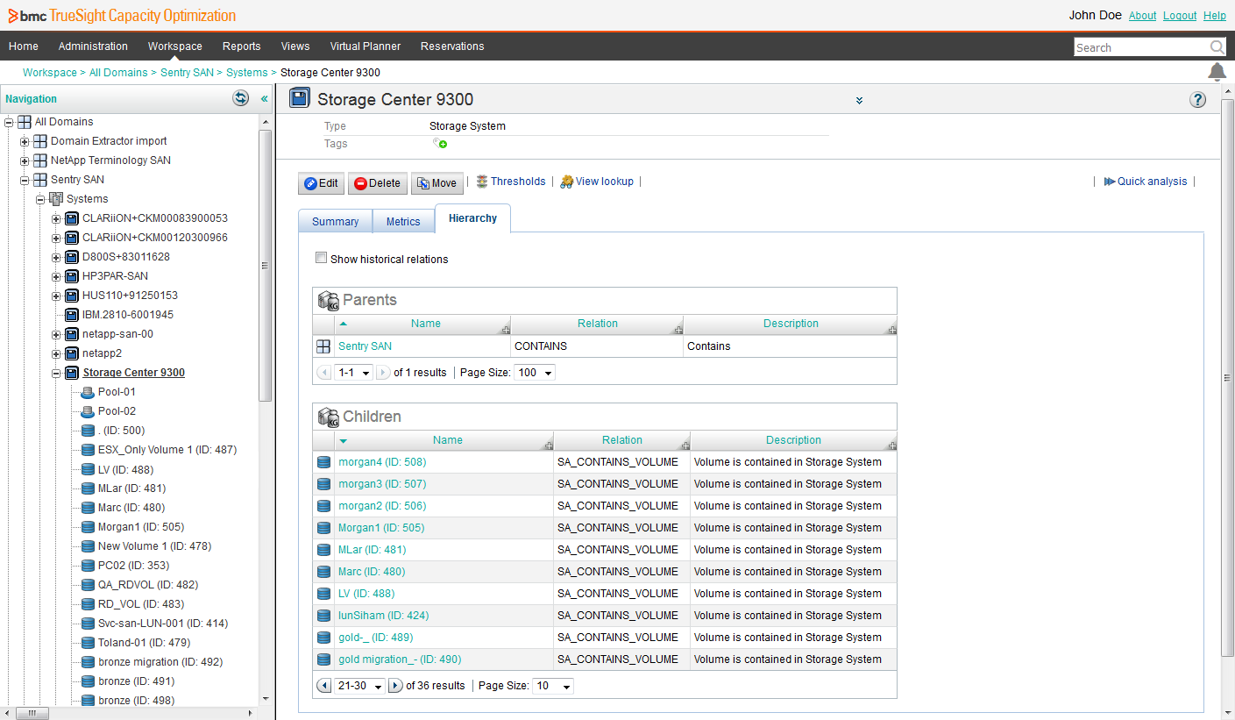
Task: Click the Quick analysis arrow icon
Action: (1110, 182)
